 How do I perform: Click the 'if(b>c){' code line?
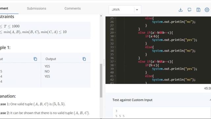point(152,65)
